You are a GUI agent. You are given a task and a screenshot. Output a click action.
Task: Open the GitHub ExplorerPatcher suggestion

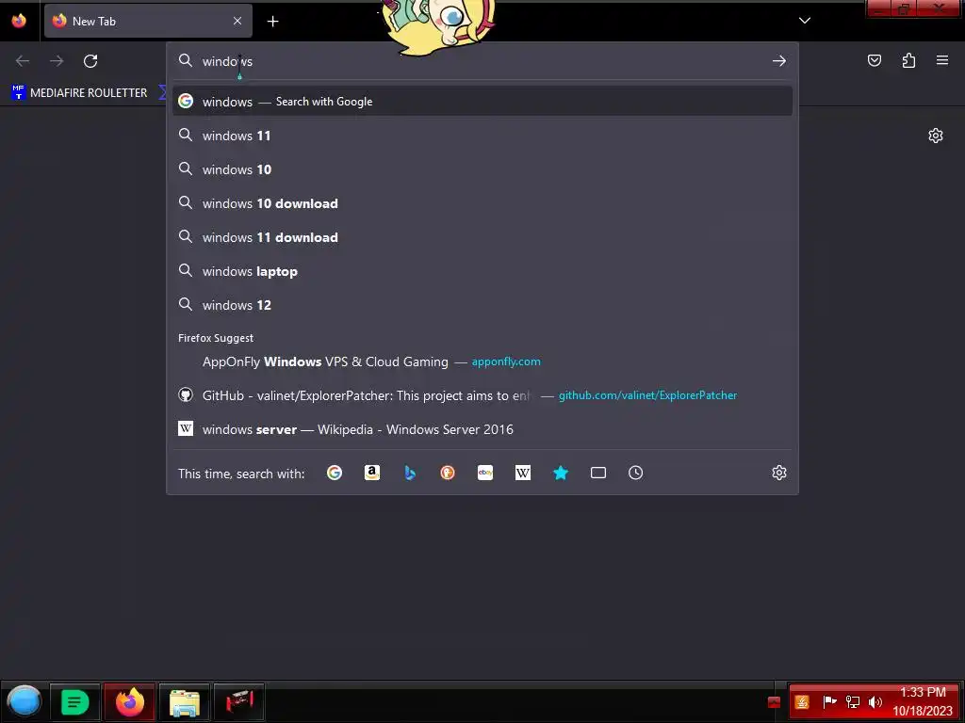(482, 395)
